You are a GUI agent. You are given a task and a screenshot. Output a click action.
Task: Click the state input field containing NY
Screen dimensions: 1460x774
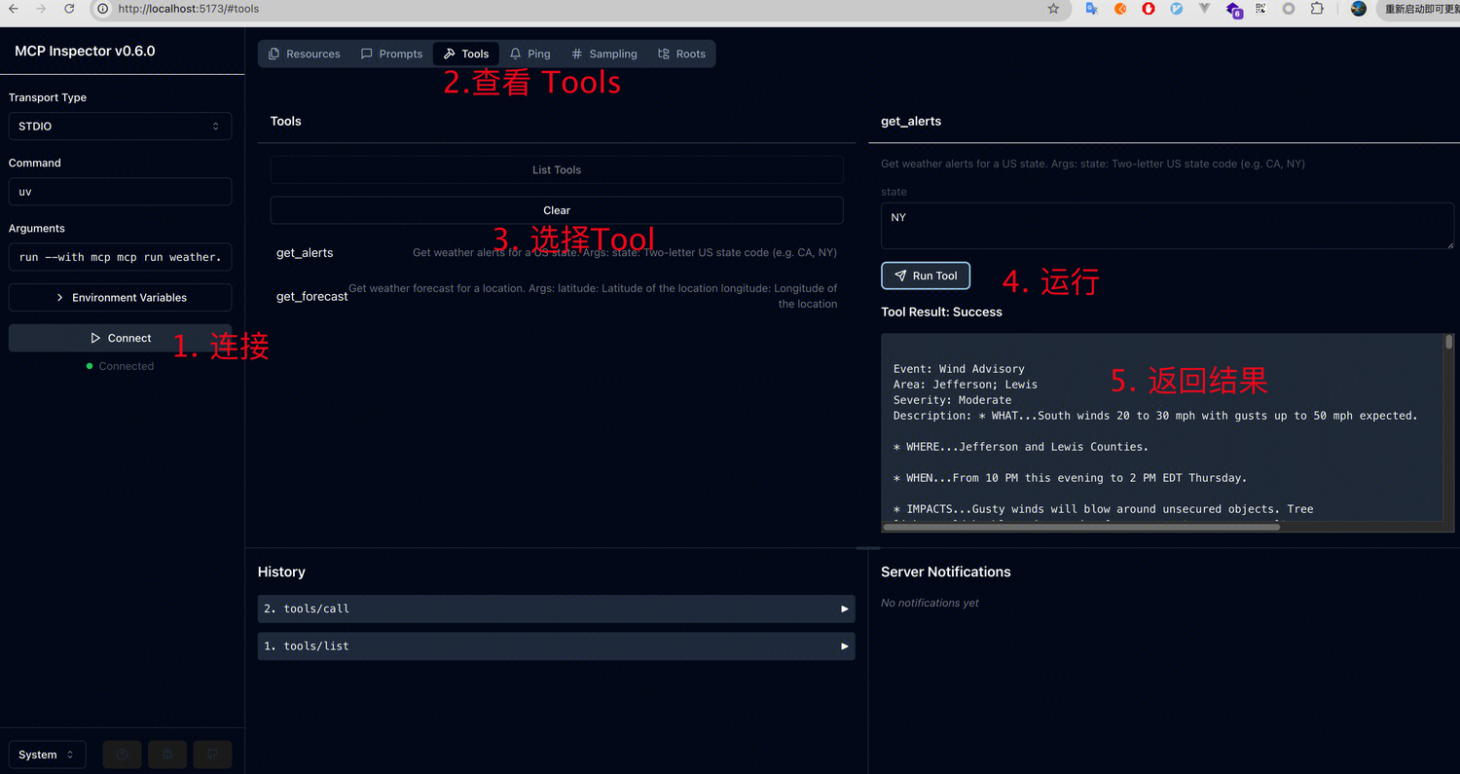pos(1165,225)
